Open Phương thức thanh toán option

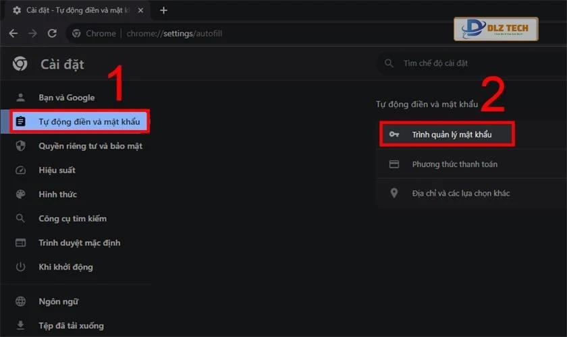tap(455, 164)
